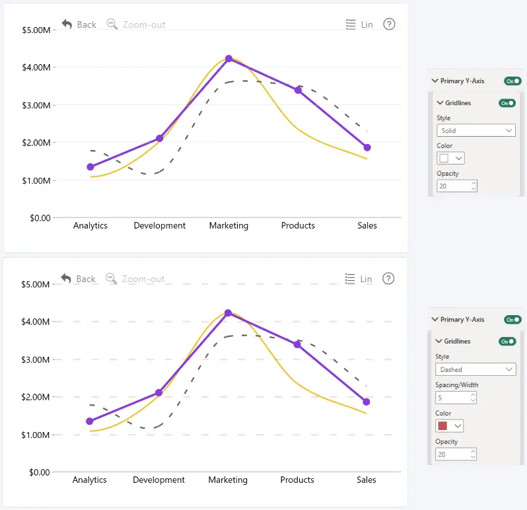Click the Zoom-out label in the top chart
The width and height of the screenshot is (527, 510).
pos(144,24)
